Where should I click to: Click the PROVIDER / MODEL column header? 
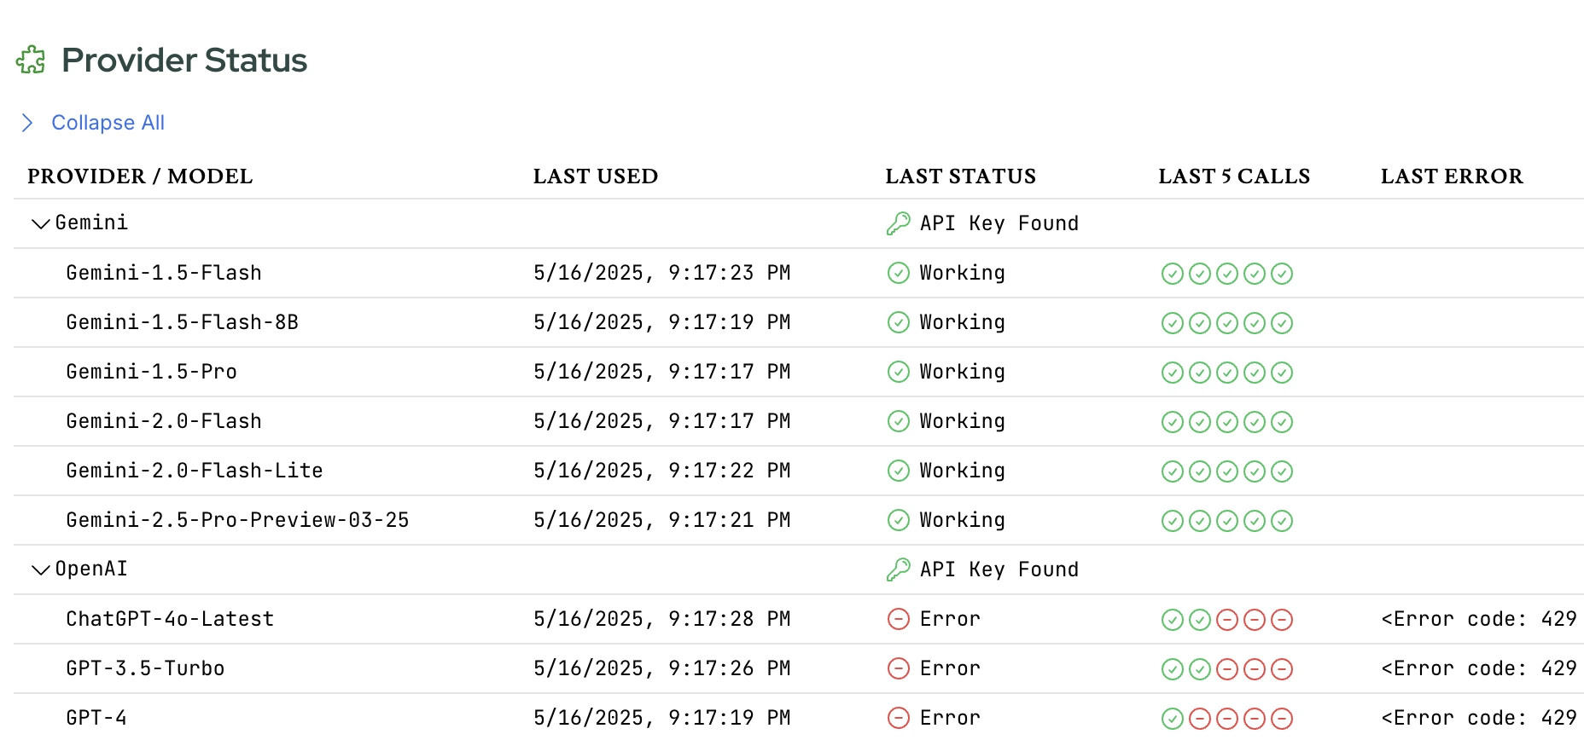click(x=140, y=176)
